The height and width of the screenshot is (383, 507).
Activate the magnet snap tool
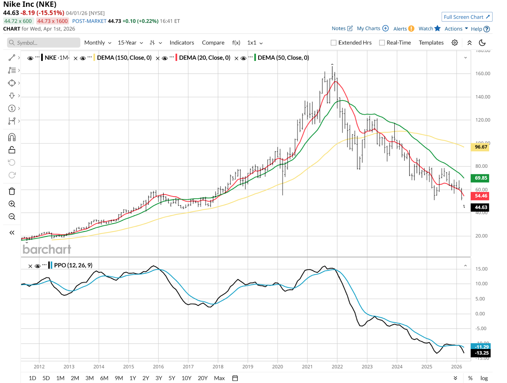click(12, 137)
